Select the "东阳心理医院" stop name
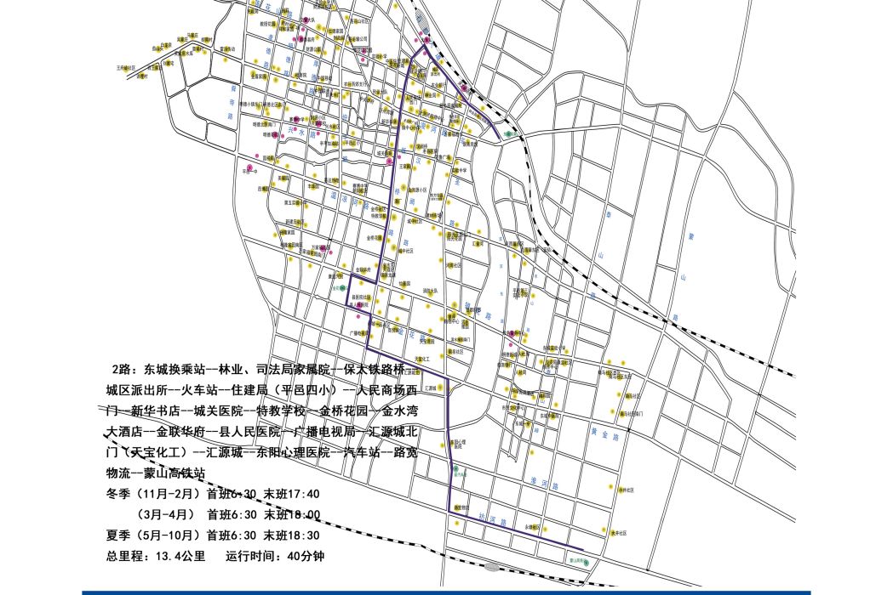 (x=292, y=453)
